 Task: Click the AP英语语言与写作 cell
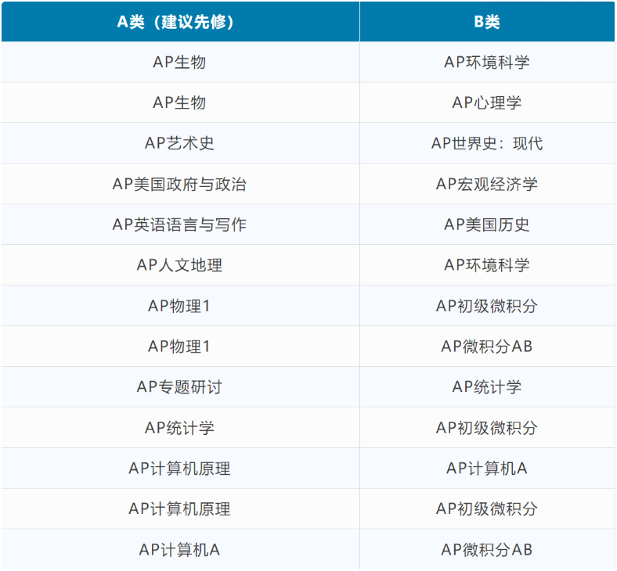[180, 224]
